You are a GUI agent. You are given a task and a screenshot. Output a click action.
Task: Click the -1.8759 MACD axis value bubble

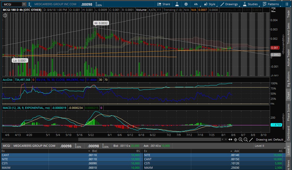276,125
